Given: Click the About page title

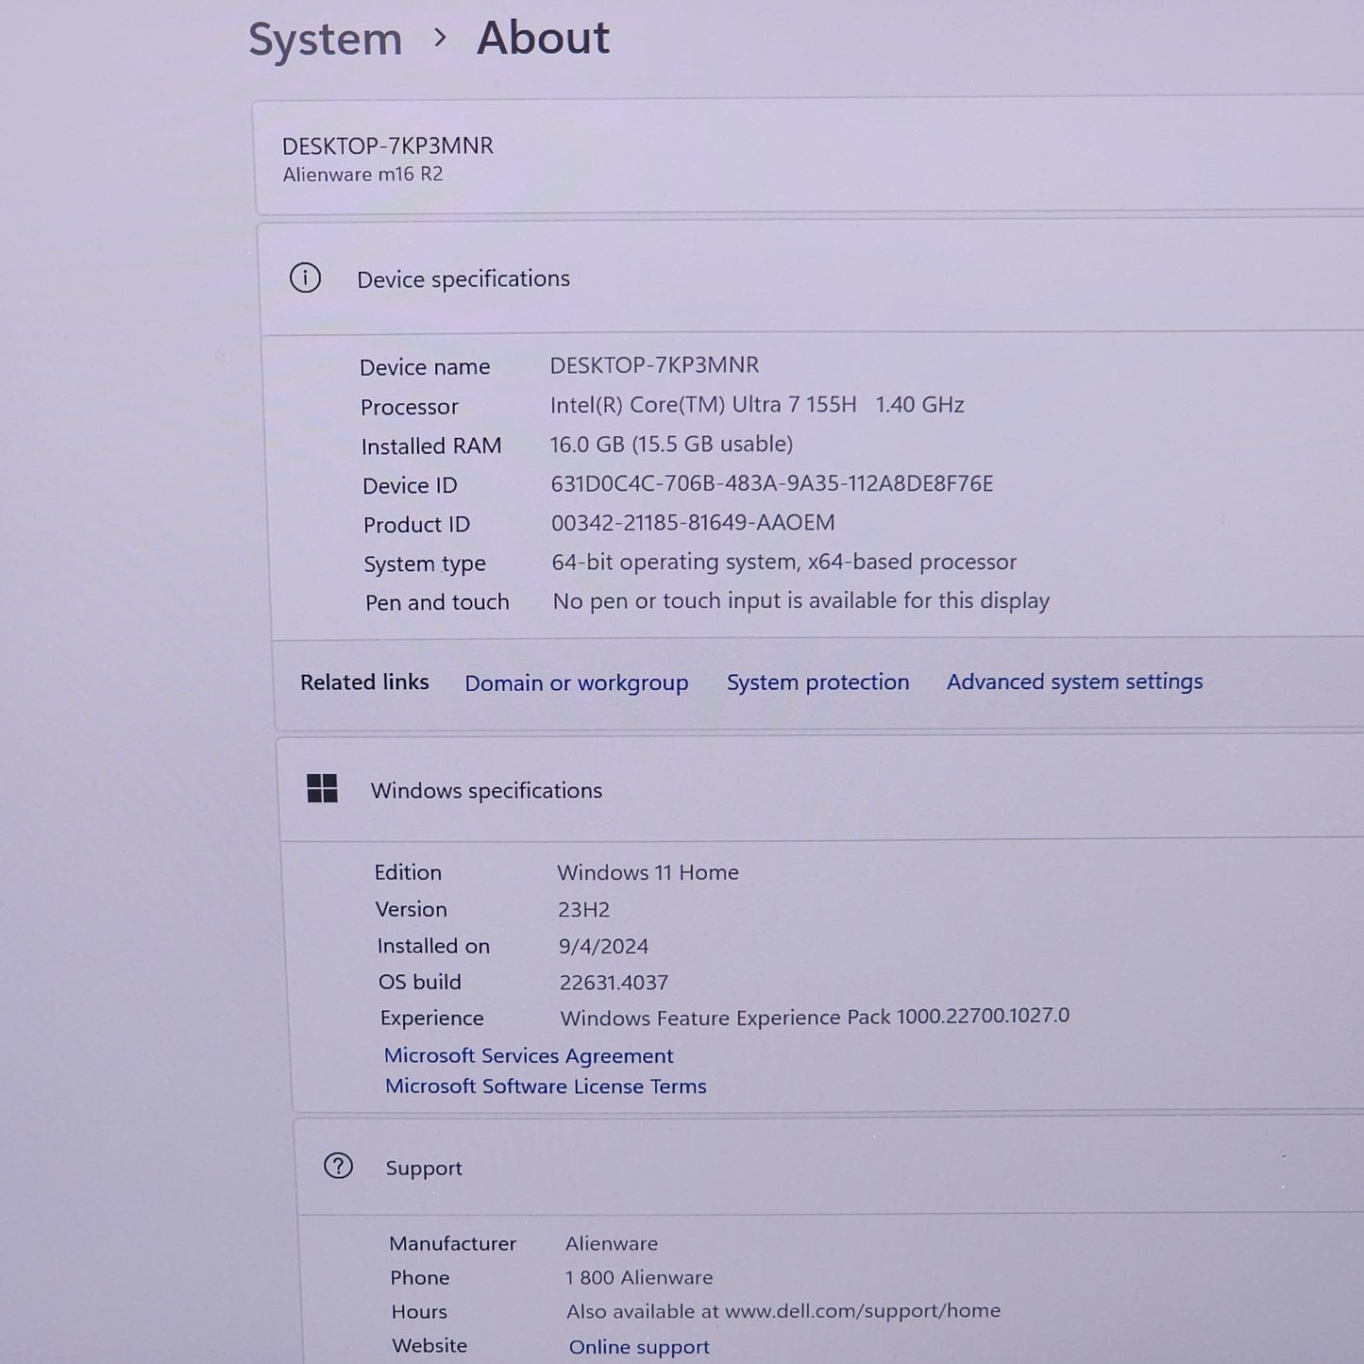Looking at the screenshot, I should (544, 38).
